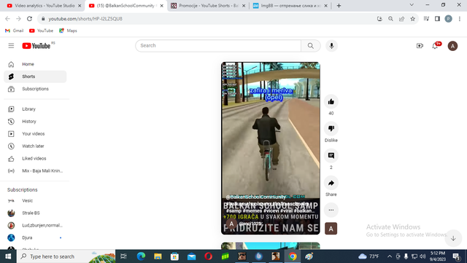The width and height of the screenshot is (467, 263).
Task: Click the YouTube search field
Action: [218, 46]
